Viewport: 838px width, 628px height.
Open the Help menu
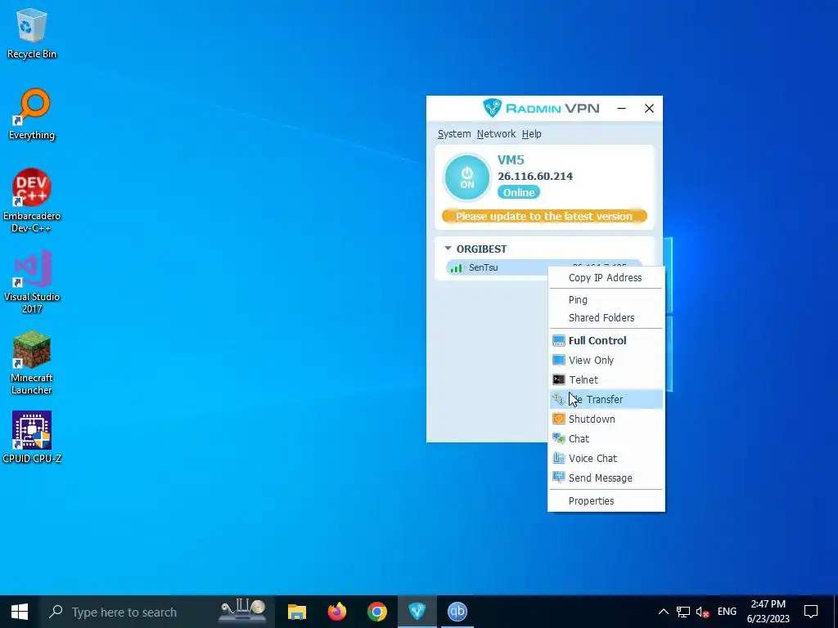click(531, 134)
